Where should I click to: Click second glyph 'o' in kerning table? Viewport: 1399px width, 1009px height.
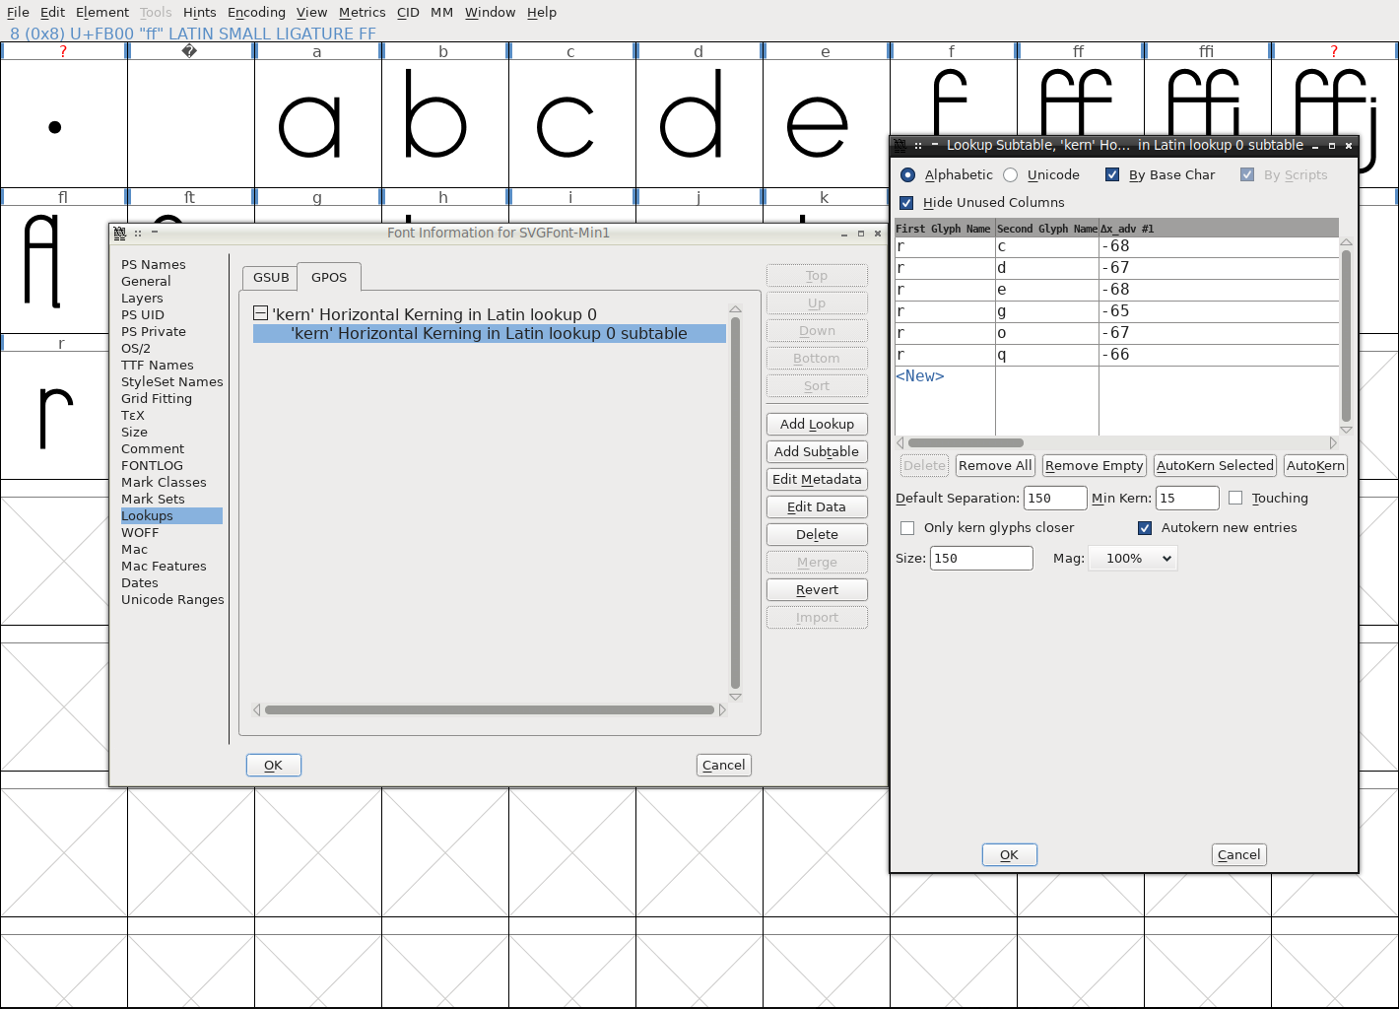click(x=1046, y=333)
